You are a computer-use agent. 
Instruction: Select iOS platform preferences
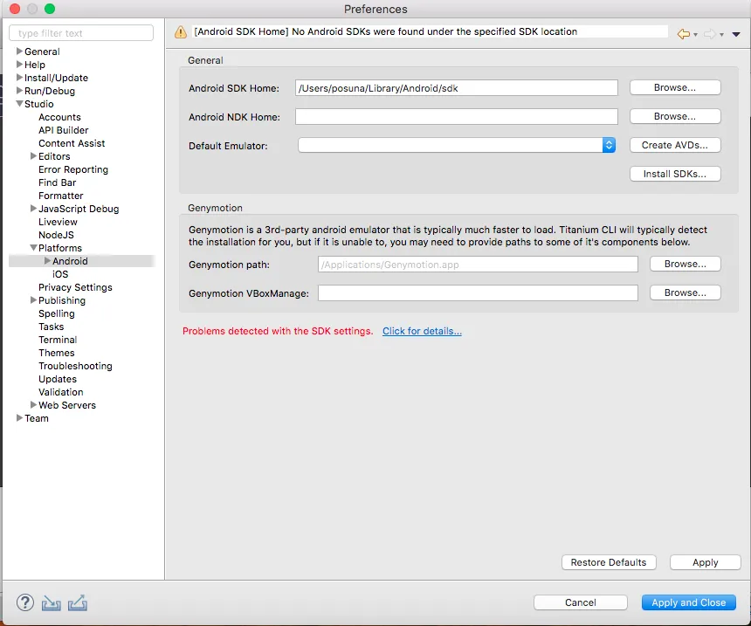(60, 274)
